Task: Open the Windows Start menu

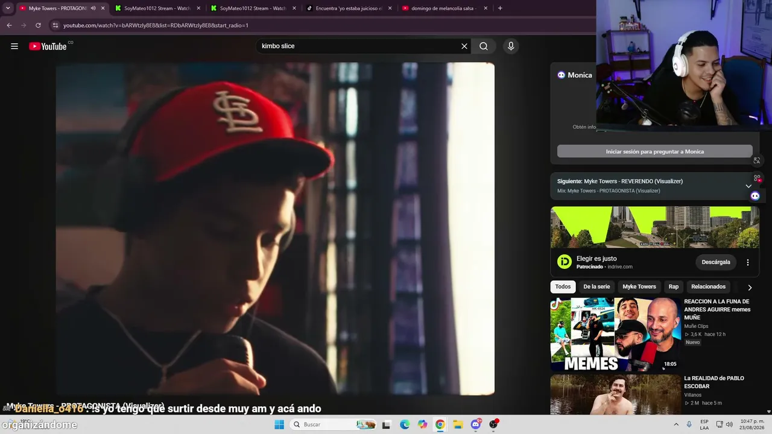Action: (x=279, y=424)
